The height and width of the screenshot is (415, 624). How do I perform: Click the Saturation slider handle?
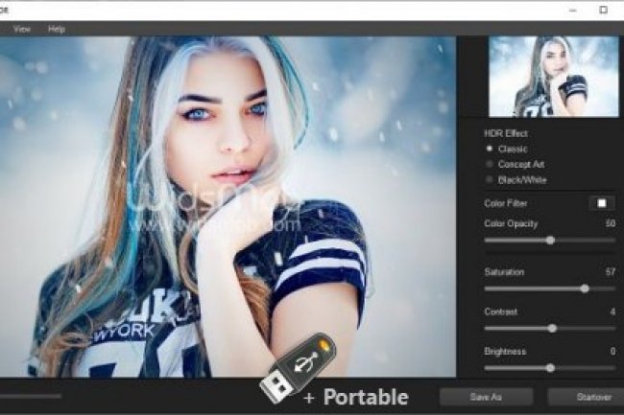pyautogui.click(x=585, y=288)
